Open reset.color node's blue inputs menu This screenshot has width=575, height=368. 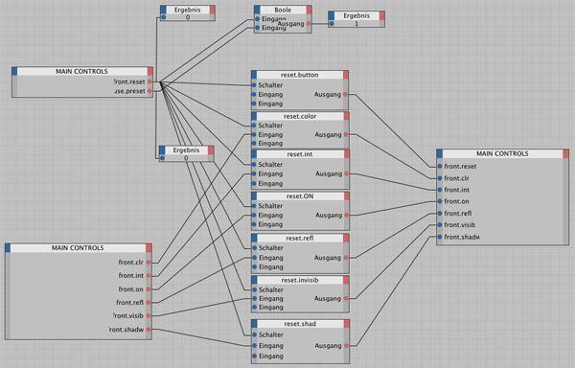(254, 116)
